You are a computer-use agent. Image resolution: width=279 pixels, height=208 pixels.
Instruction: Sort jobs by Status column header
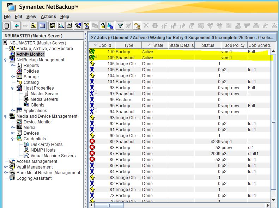click(208, 45)
